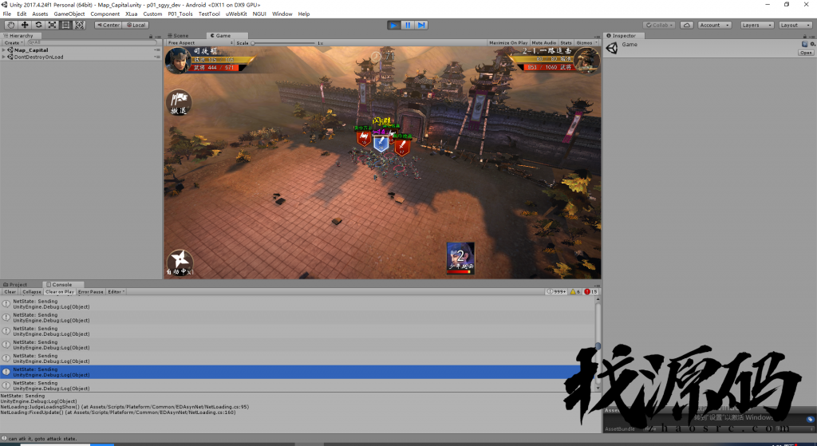
Task: Click player general portrait in game
Action: pyautogui.click(x=177, y=61)
